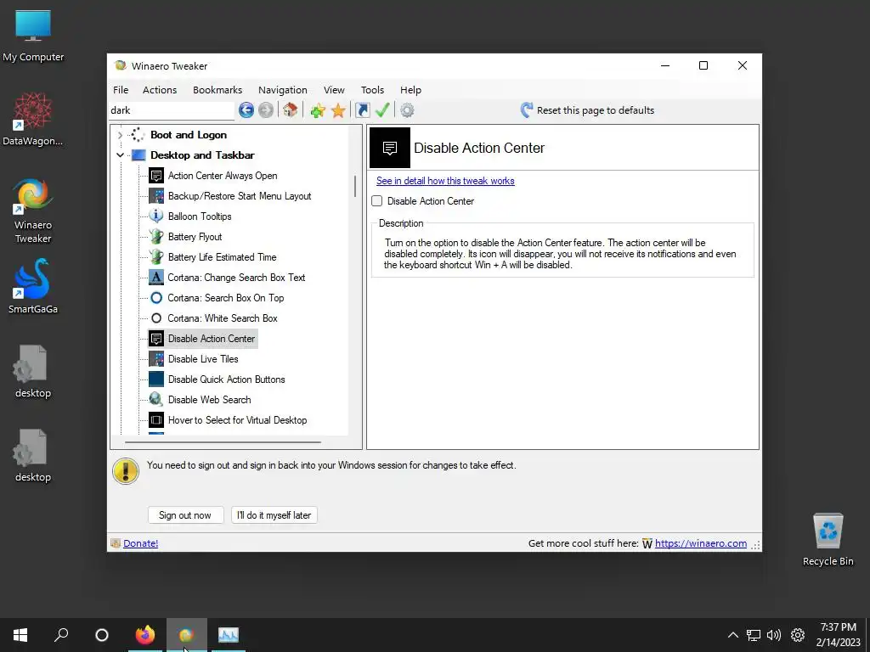The width and height of the screenshot is (870, 652).
Task: Click Reset this page to defaults
Action: (x=587, y=110)
